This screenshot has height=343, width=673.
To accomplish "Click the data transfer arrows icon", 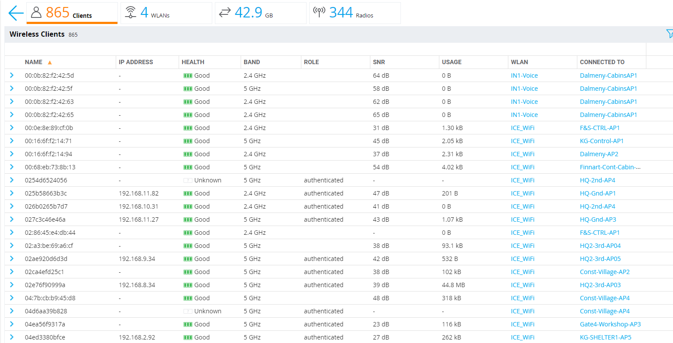I will [x=224, y=13].
